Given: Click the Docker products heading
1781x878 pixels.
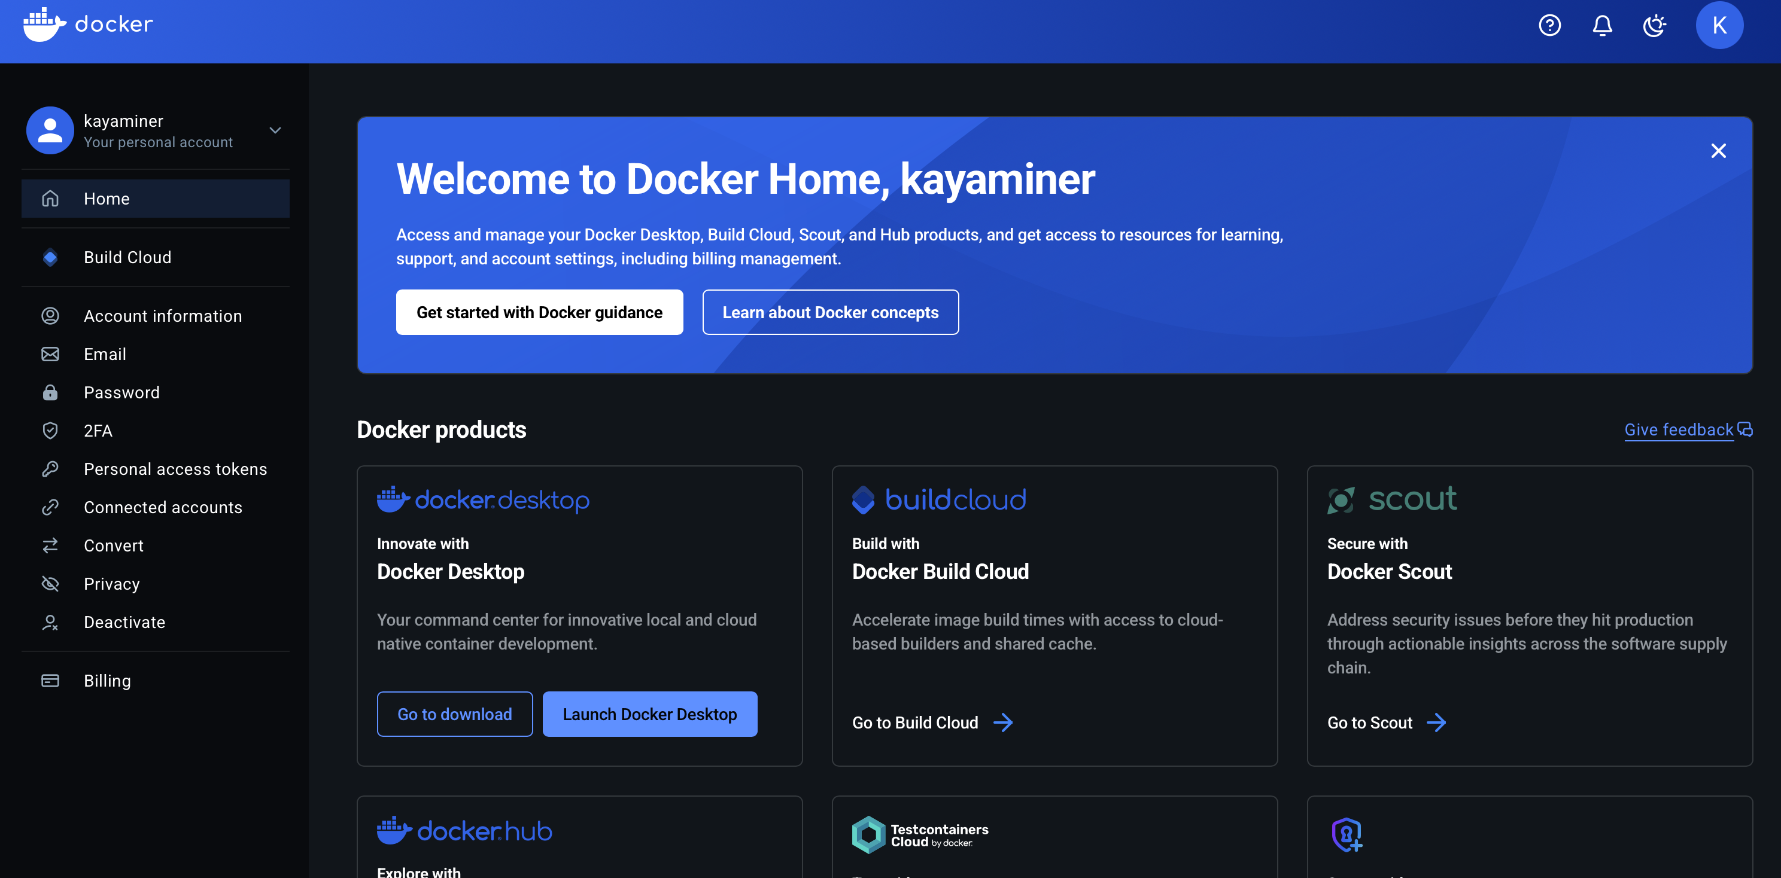Looking at the screenshot, I should [x=441, y=429].
